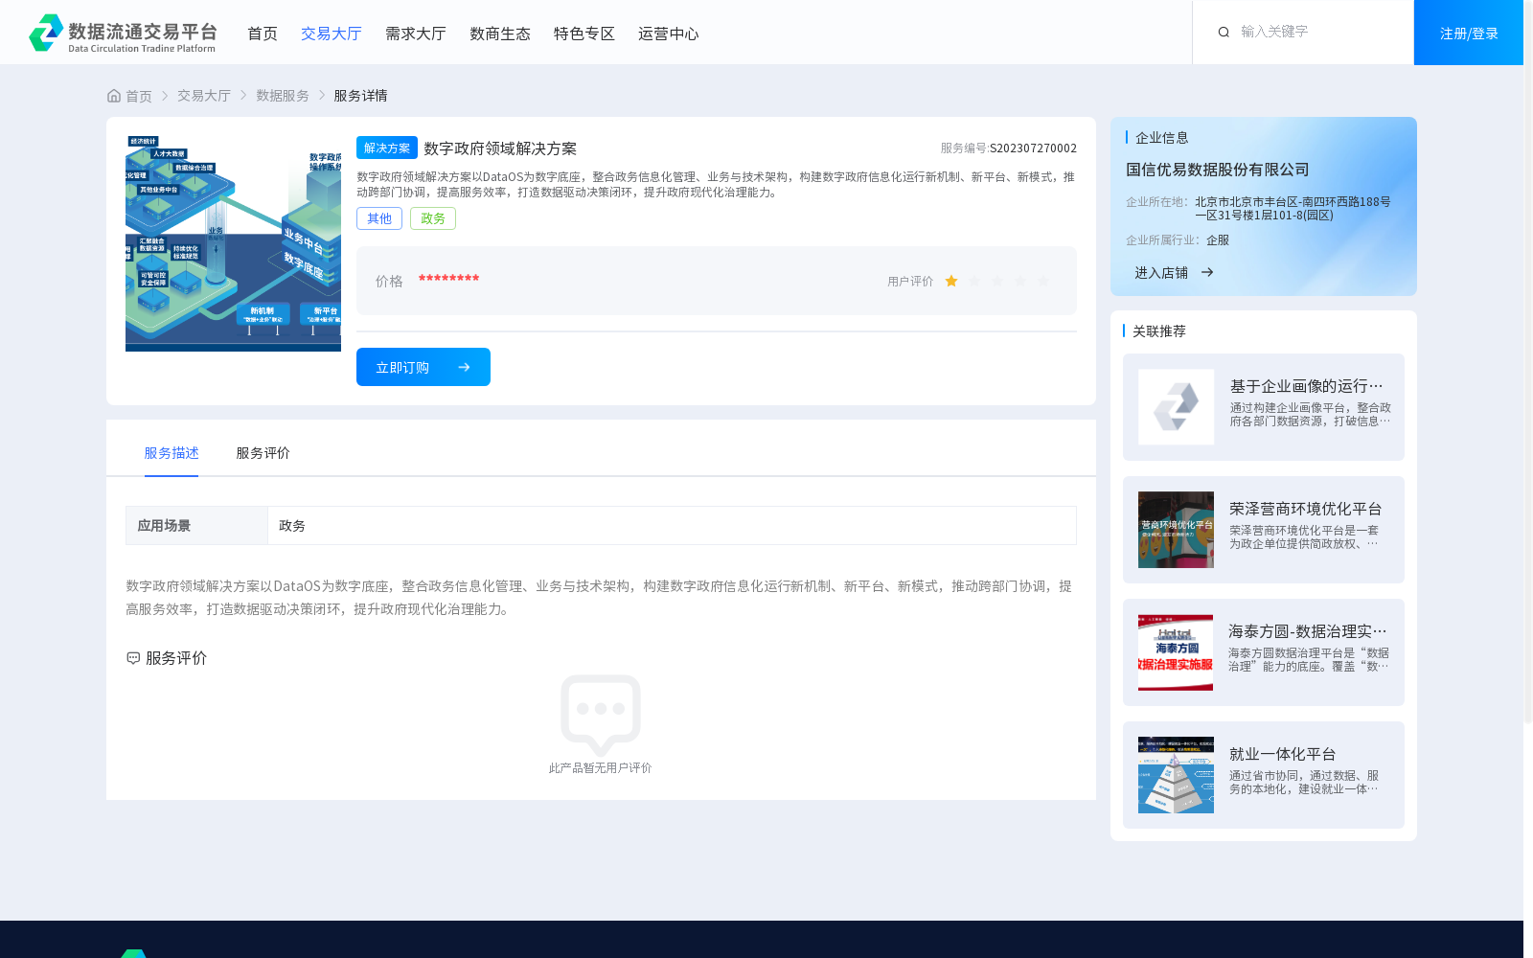Click the 解决方案 tag badge

[x=387, y=148]
